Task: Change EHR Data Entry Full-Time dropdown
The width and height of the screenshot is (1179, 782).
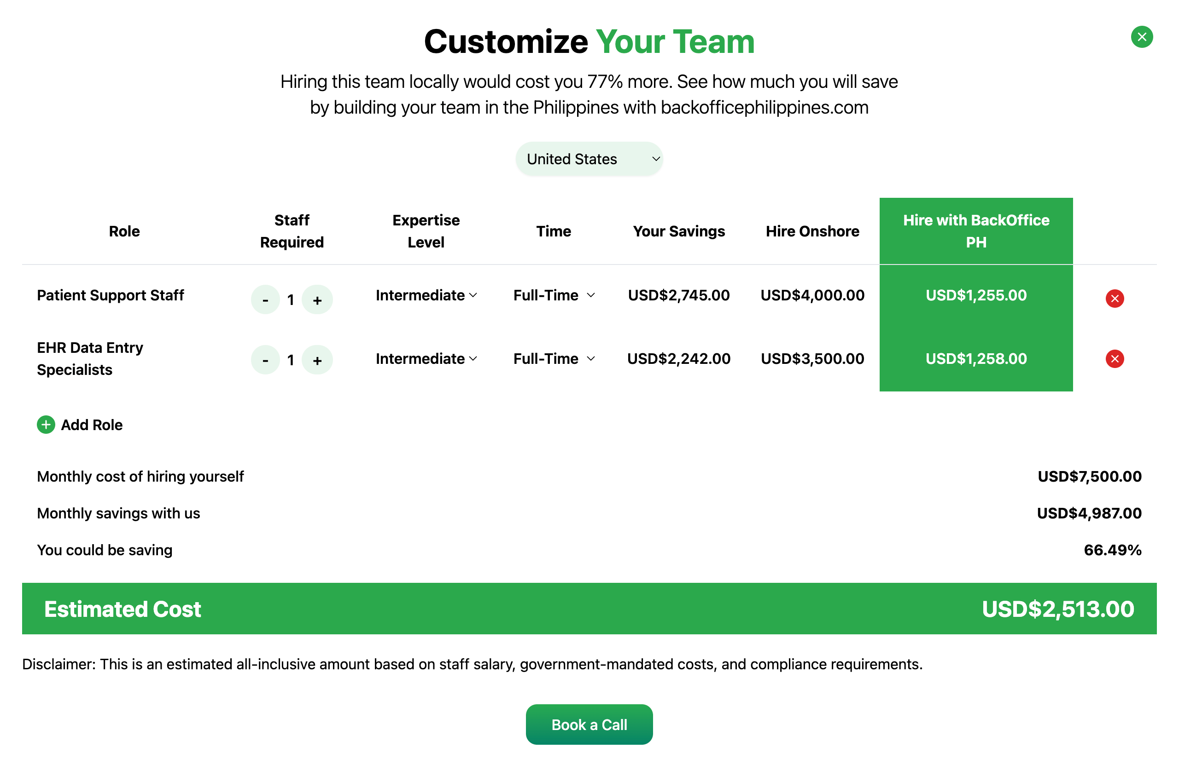Action: tap(554, 359)
